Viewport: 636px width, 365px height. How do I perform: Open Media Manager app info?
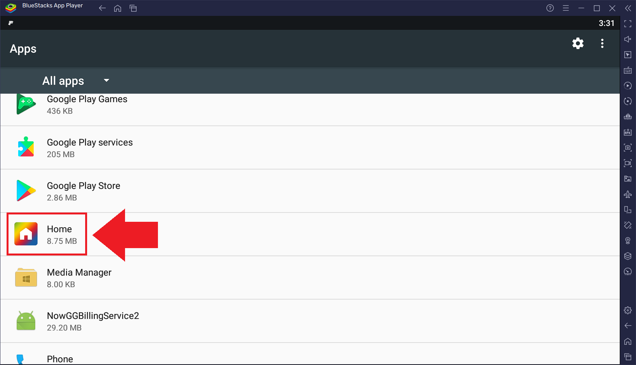point(79,278)
